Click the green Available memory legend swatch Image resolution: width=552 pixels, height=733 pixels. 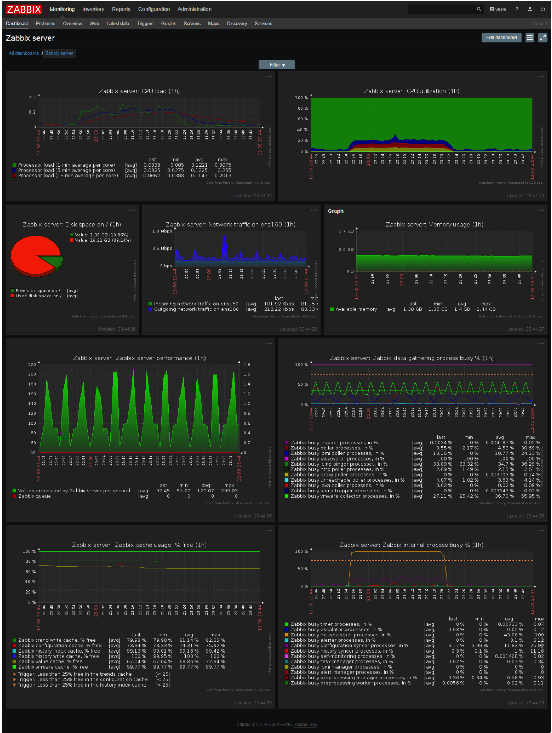pos(332,309)
